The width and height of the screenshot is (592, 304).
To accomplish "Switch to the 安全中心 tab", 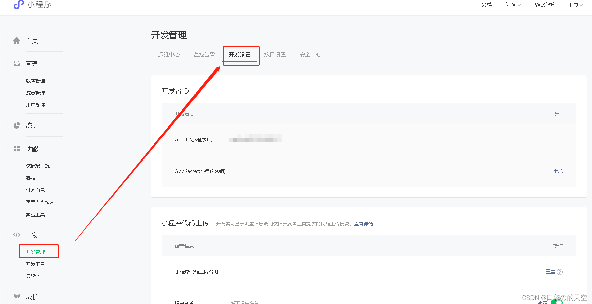I will pos(310,54).
